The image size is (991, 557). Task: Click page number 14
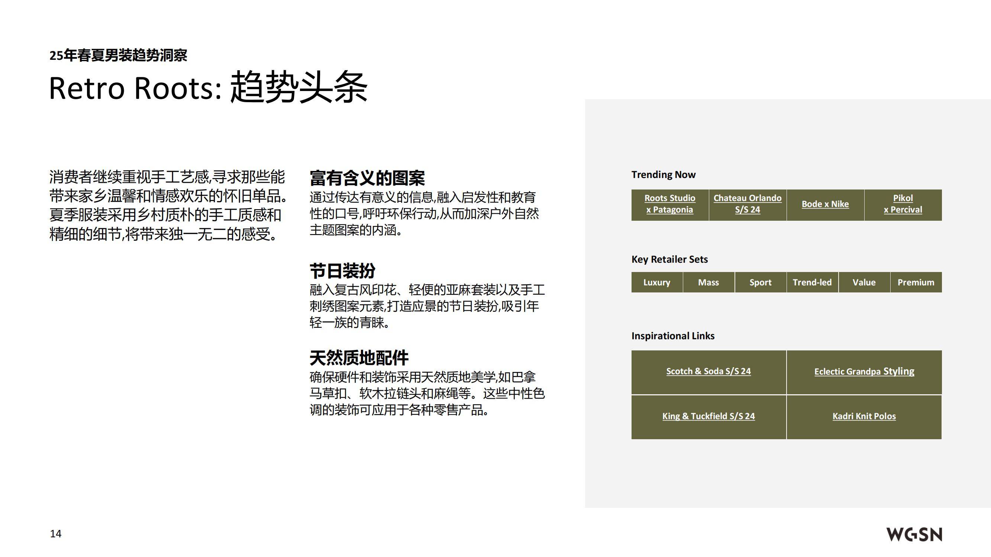click(x=56, y=534)
